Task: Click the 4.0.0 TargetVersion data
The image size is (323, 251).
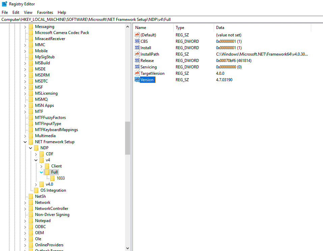Action: pos(220,73)
